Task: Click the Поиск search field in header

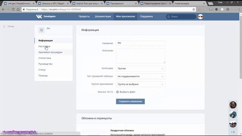Action: 181,17
